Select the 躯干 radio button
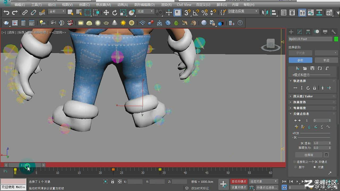 tap(296, 167)
